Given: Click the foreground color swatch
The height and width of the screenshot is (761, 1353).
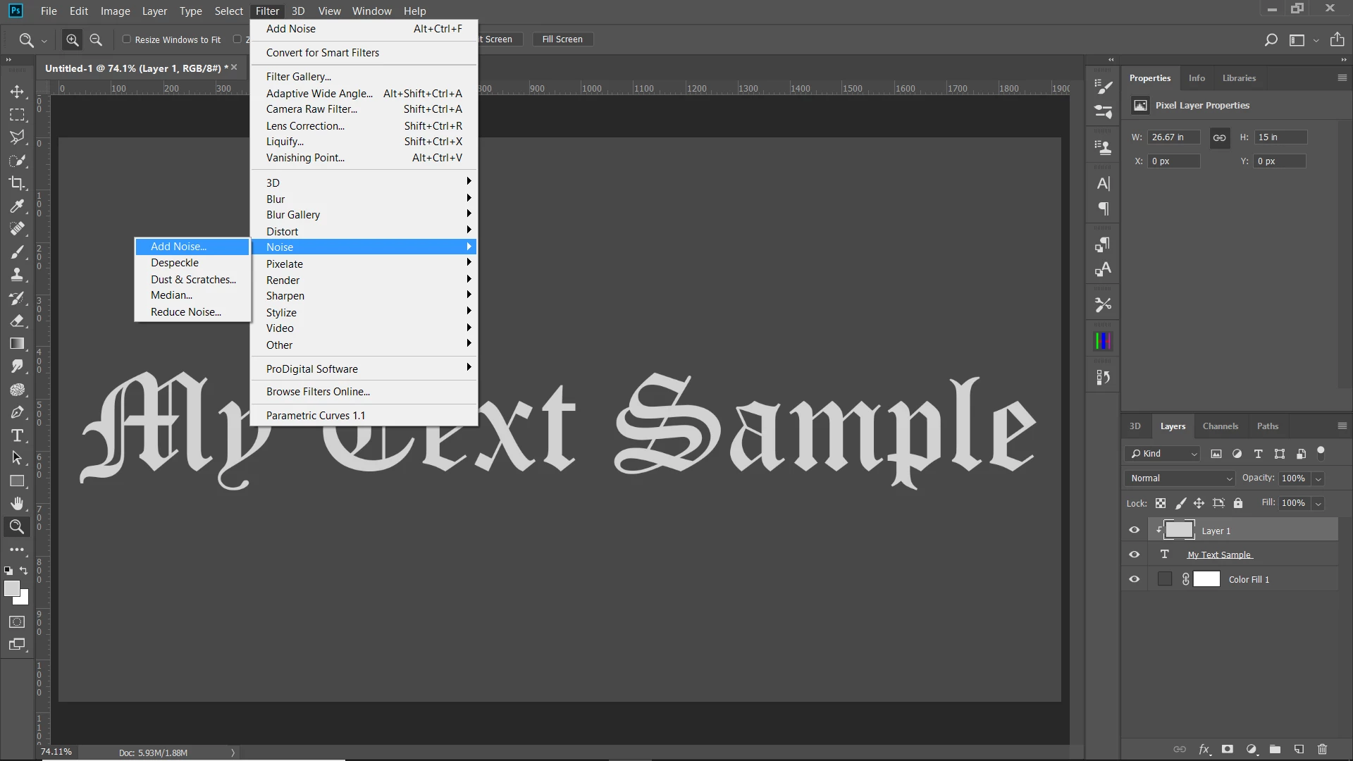Looking at the screenshot, I should [x=11, y=588].
